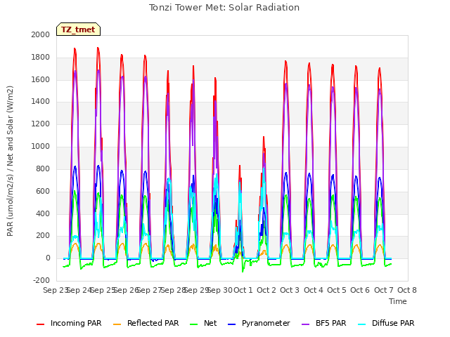
Task: Click the 1400 y-axis tick label
Action: [x=41, y=101]
